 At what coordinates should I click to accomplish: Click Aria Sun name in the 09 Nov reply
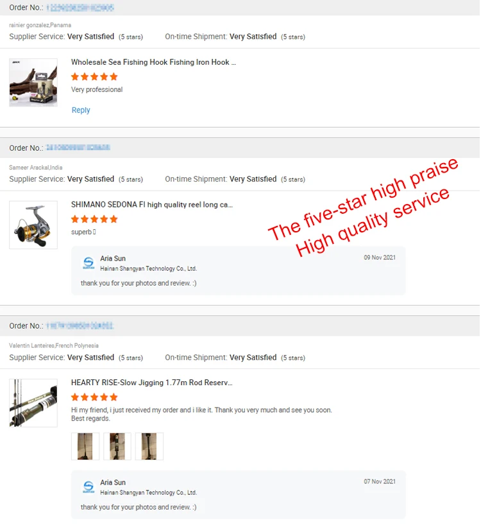pos(113,259)
